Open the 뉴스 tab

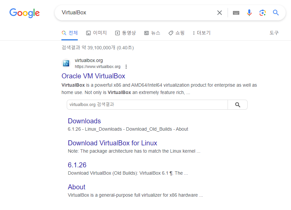click(152, 33)
